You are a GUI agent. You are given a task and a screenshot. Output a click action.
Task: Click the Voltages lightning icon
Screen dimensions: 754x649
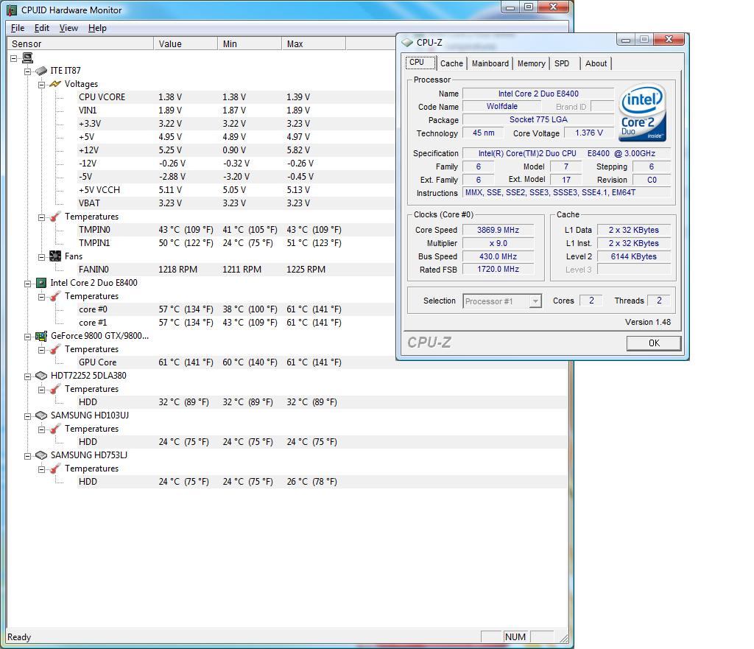tap(55, 84)
